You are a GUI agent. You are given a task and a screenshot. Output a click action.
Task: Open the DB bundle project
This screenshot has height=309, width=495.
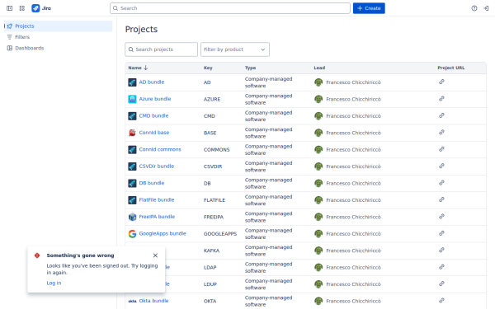[x=152, y=183]
